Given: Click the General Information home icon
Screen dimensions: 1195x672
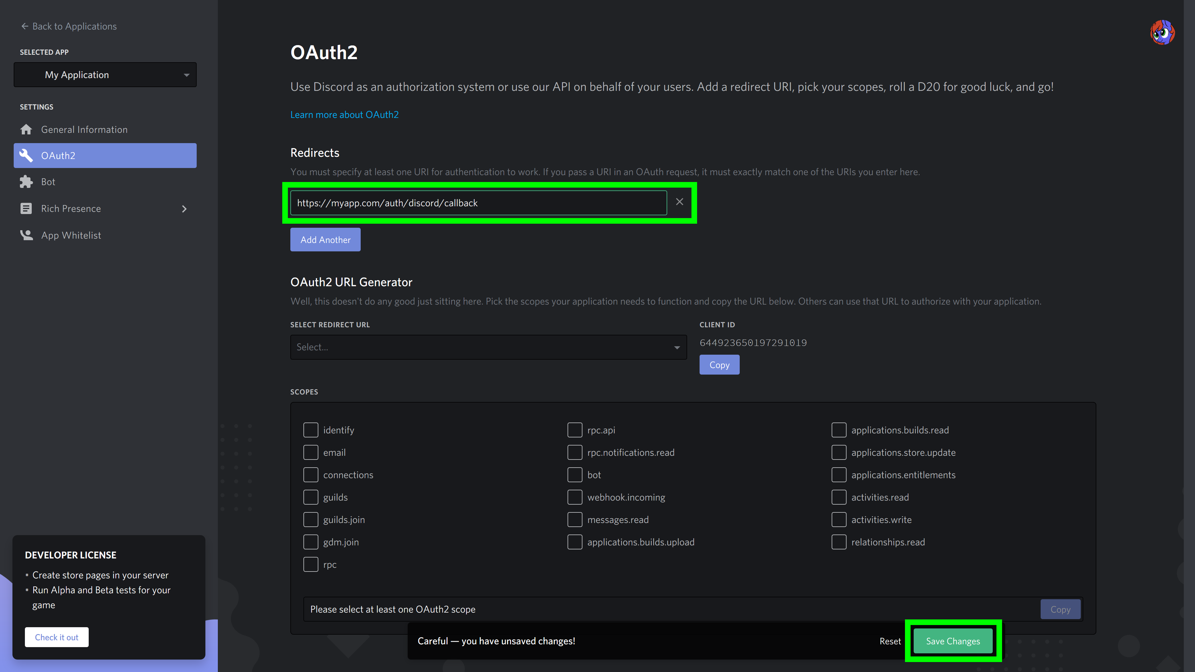Looking at the screenshot, I should coord(26,129).
